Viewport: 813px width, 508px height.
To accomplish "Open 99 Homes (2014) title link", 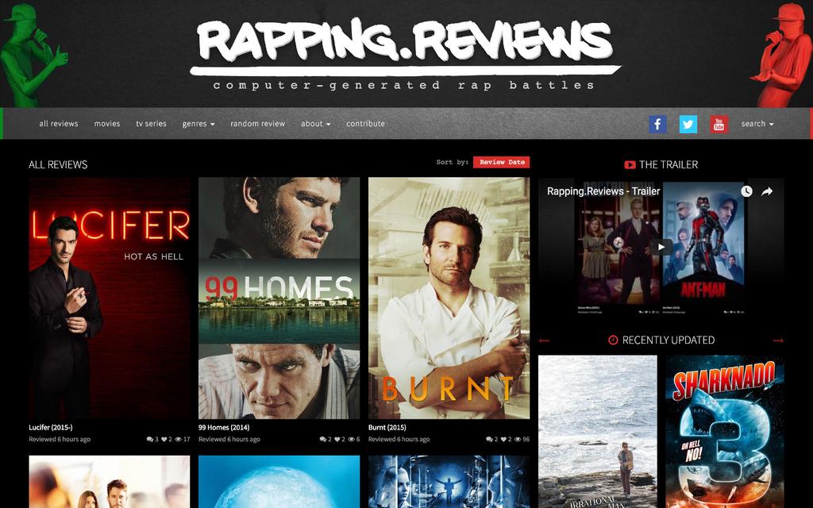I will click(x=224, y=428).
